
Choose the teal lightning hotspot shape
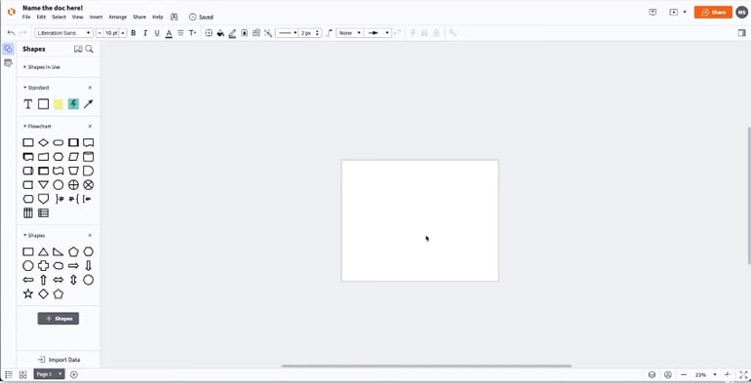73,104
